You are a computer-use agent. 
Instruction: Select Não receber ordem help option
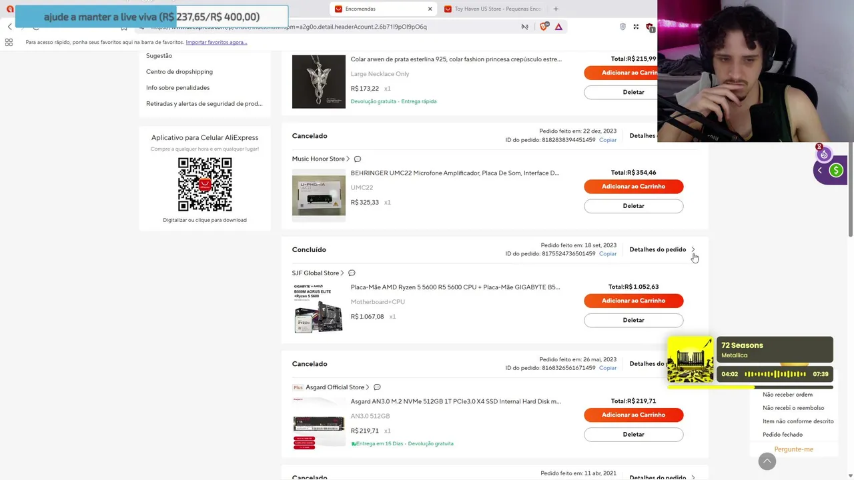[x=787, y=395]
